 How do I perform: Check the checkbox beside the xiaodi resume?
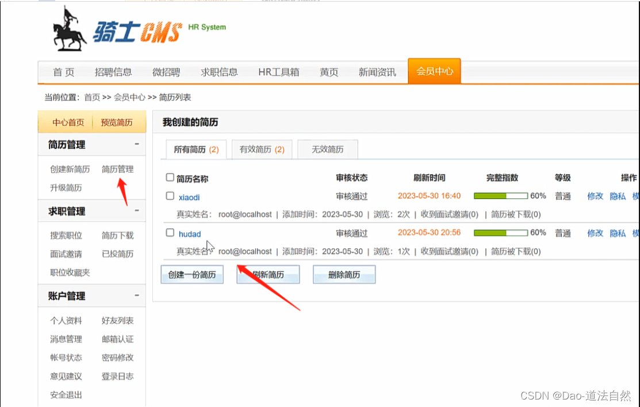tap(170, 196)
